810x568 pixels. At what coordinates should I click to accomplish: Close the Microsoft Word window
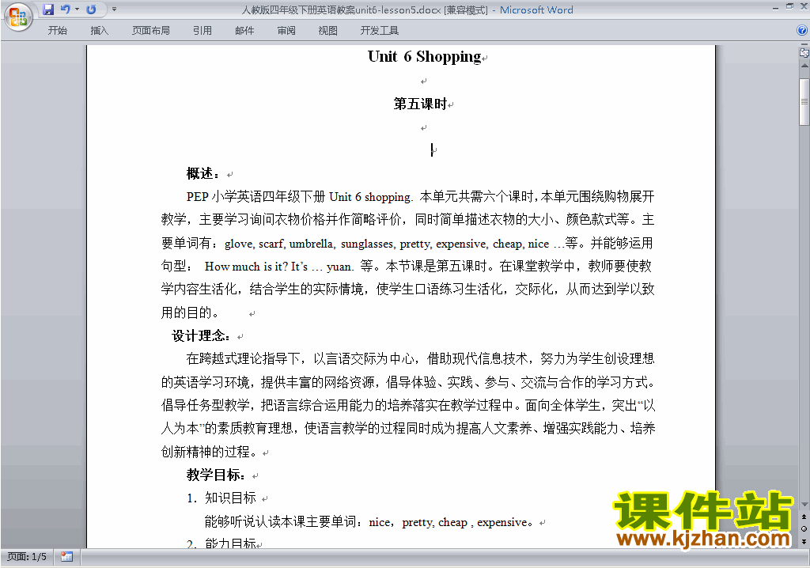[x=804, y=7]
